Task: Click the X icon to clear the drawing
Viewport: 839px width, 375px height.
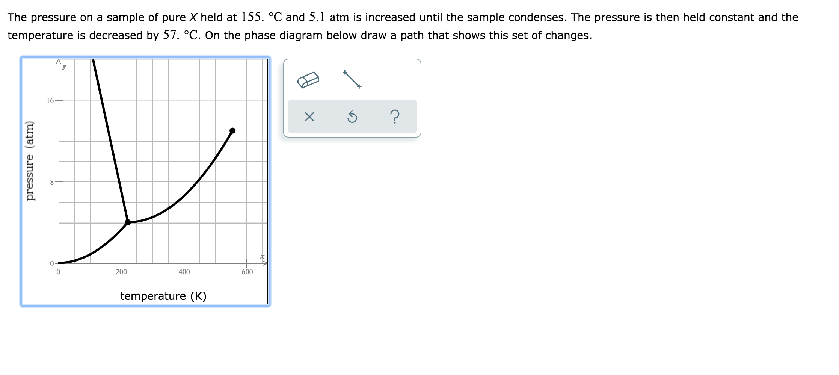Action: (309, 117)
